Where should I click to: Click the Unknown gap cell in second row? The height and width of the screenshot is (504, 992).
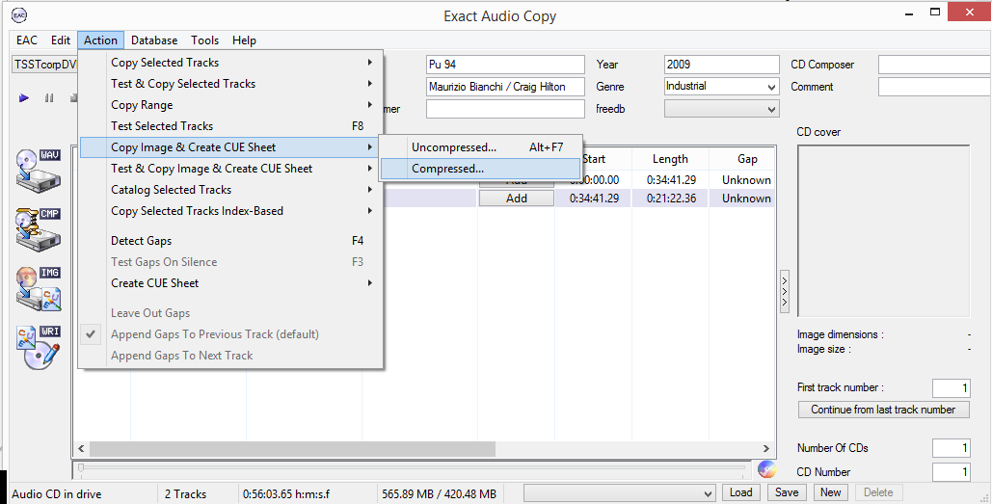pyautogui.click(x=746, y=199)
